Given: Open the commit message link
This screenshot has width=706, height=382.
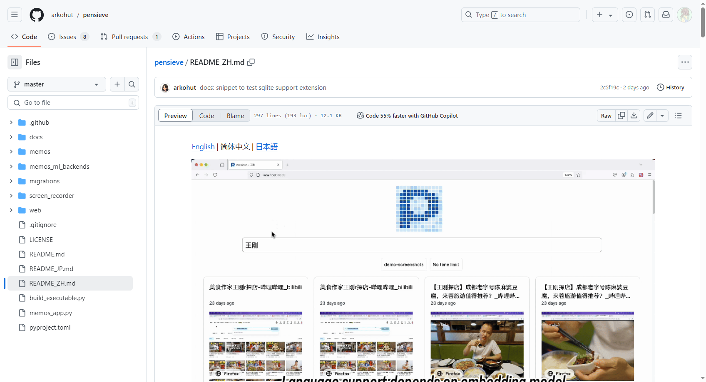Looking at the screenshot, I should (263, 88).
